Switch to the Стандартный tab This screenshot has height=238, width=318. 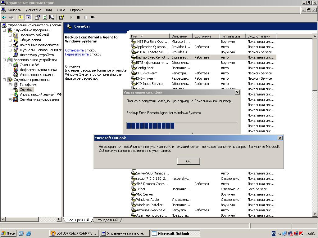[x=107, y=220]
